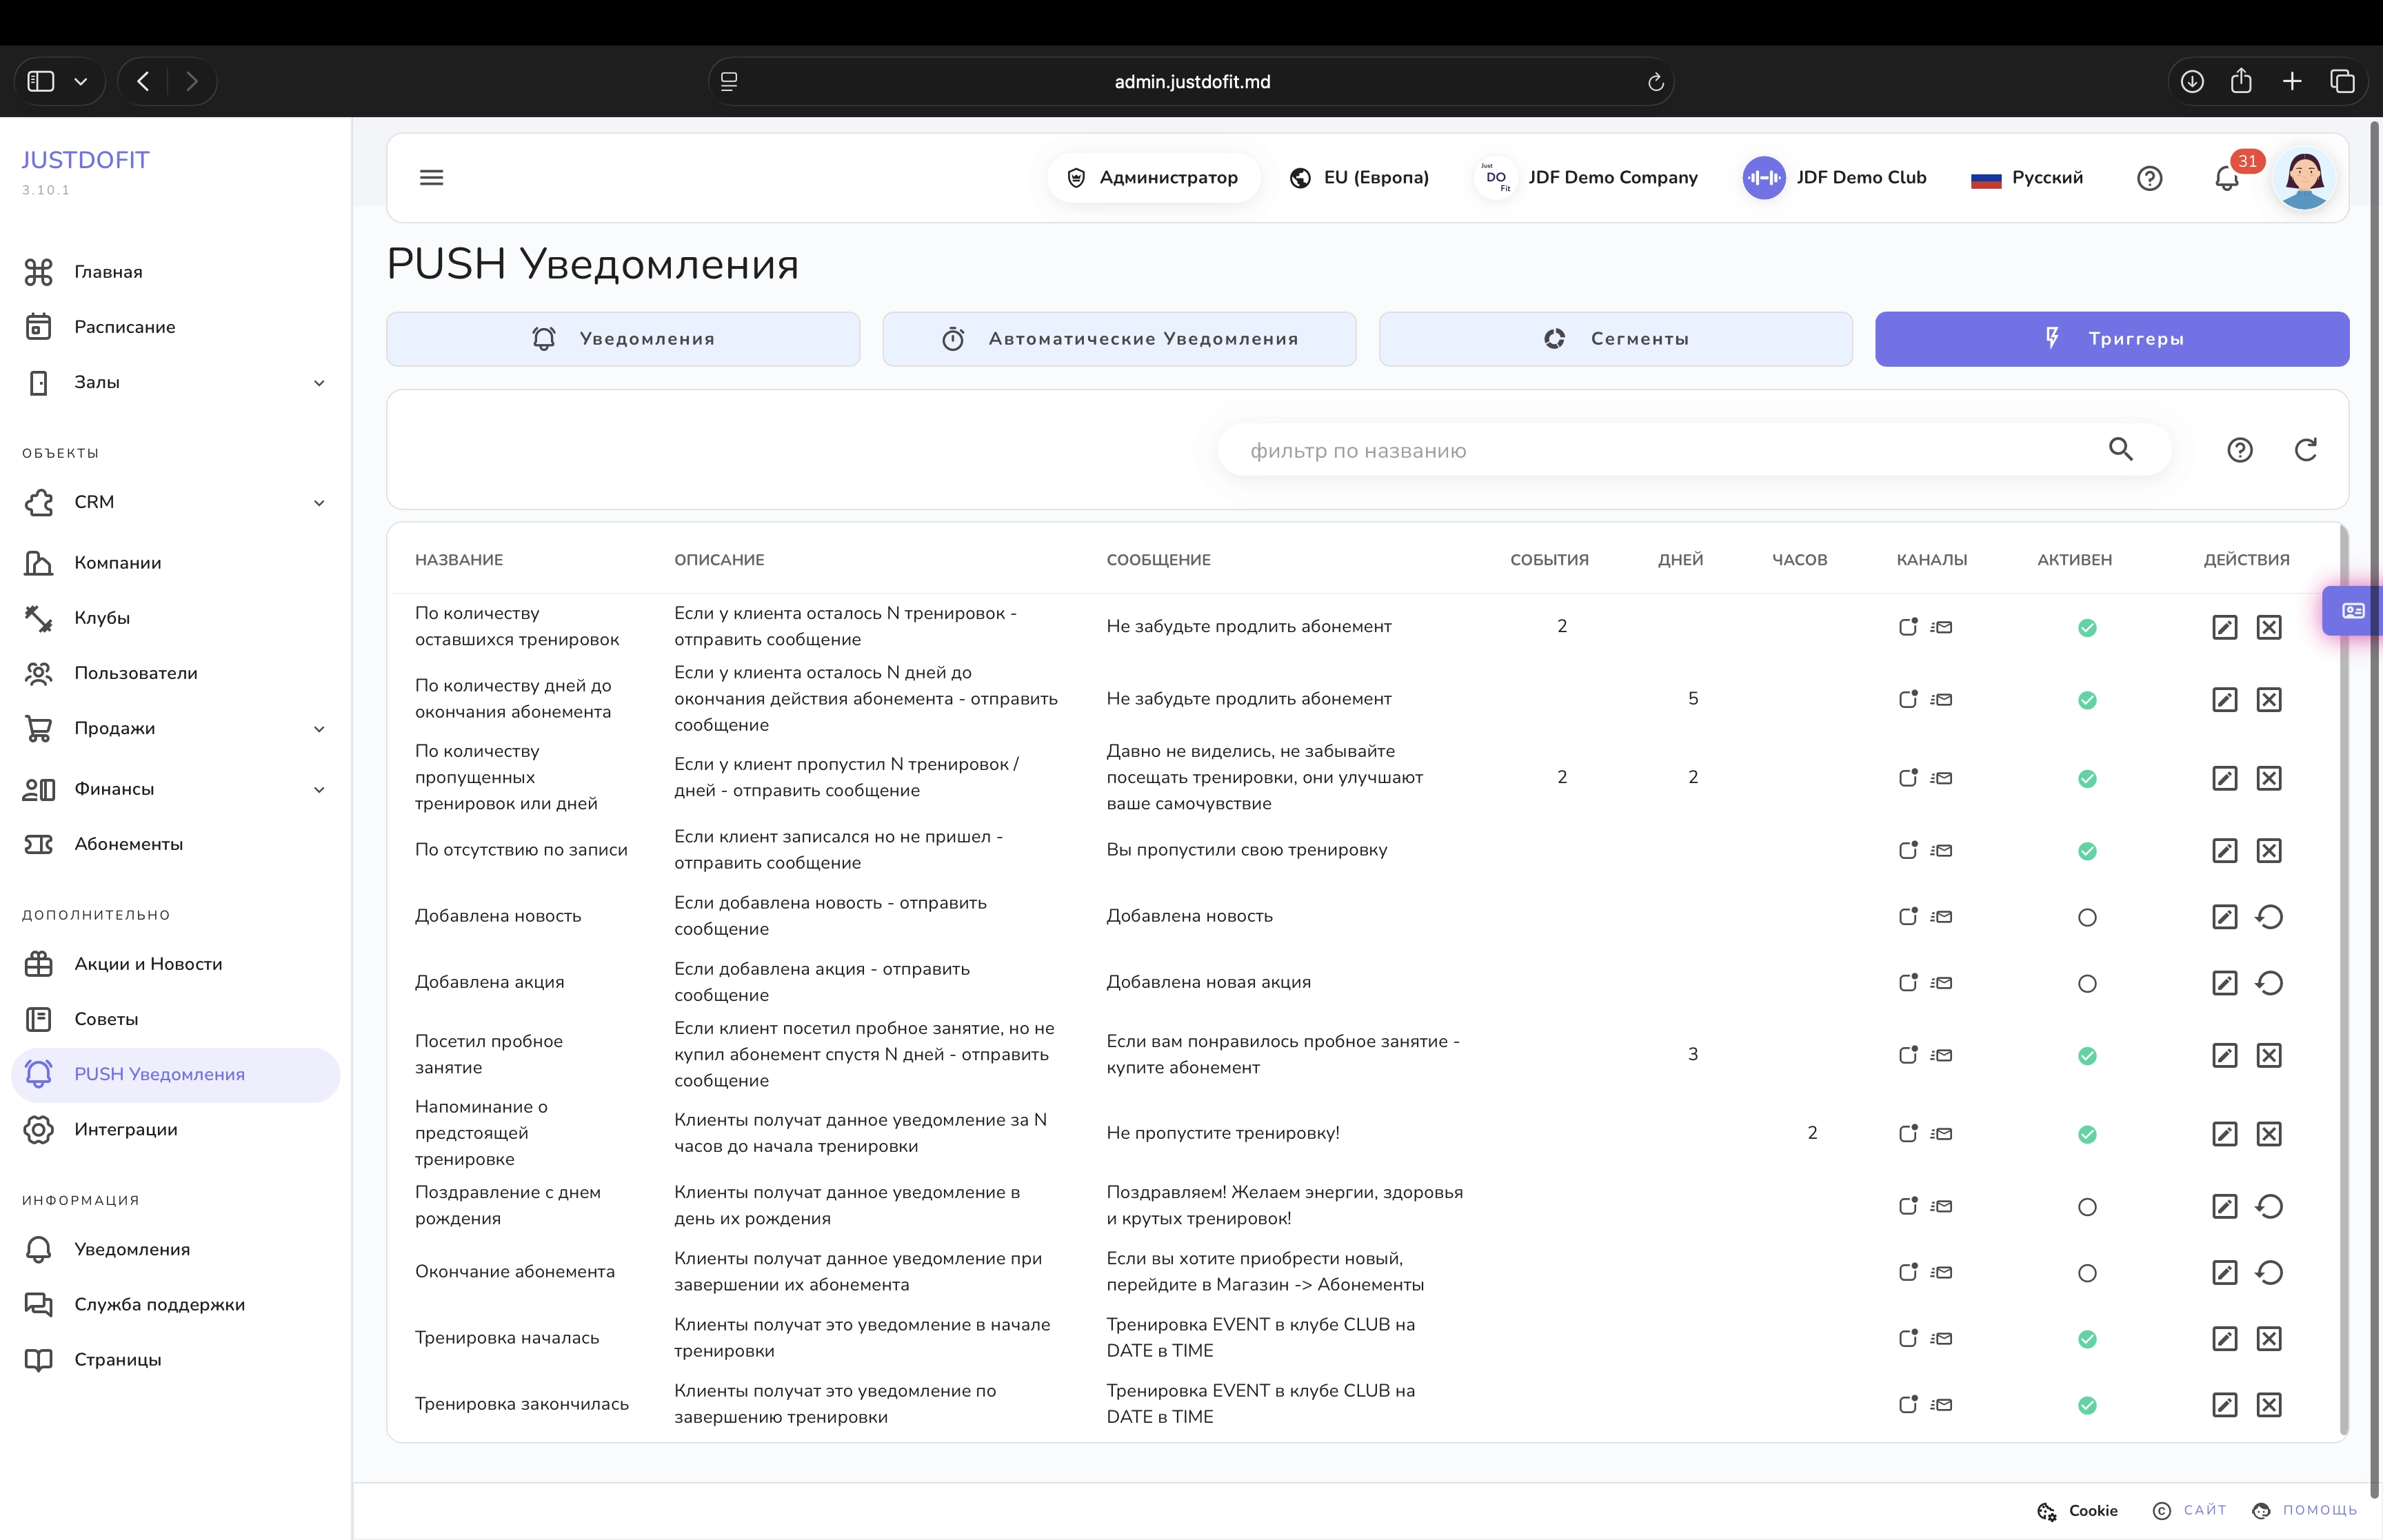Delete the 'Тренировка закончилась' trigger

[2269, 1405]
